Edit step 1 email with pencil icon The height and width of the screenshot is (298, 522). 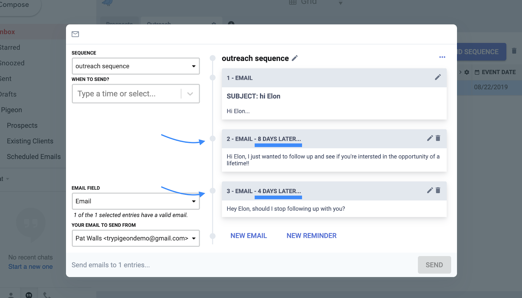point(438,77)
